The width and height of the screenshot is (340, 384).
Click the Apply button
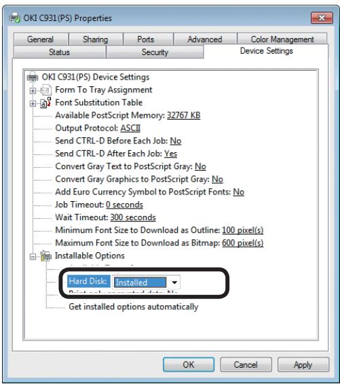tap(303, 364)
